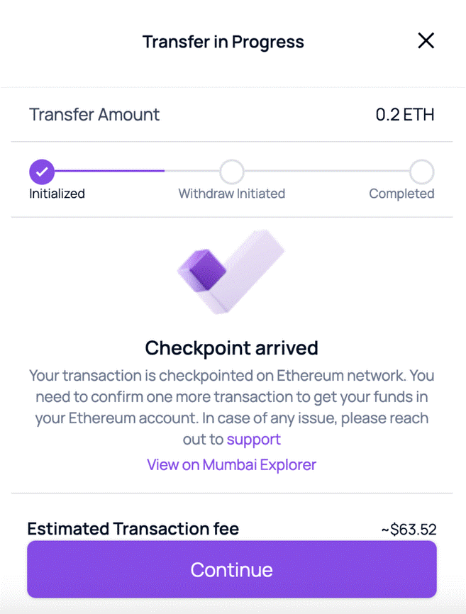Click the Estimated Transaction fee label
Viewport: 466px width, 614px height.
(133, 529)
